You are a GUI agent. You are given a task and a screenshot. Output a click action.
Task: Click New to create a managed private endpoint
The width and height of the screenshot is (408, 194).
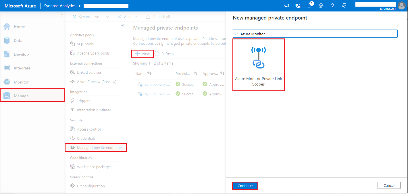pos(142,54)
